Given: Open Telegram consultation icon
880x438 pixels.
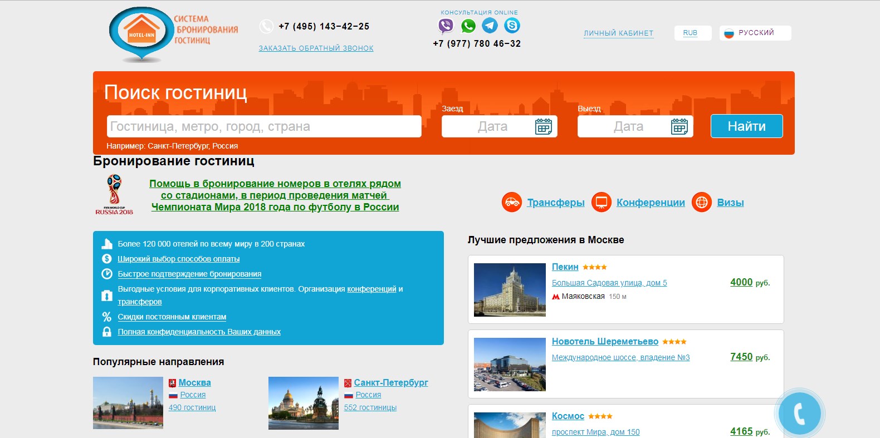Looking at the screenshot, I should (x=490, y=26).
